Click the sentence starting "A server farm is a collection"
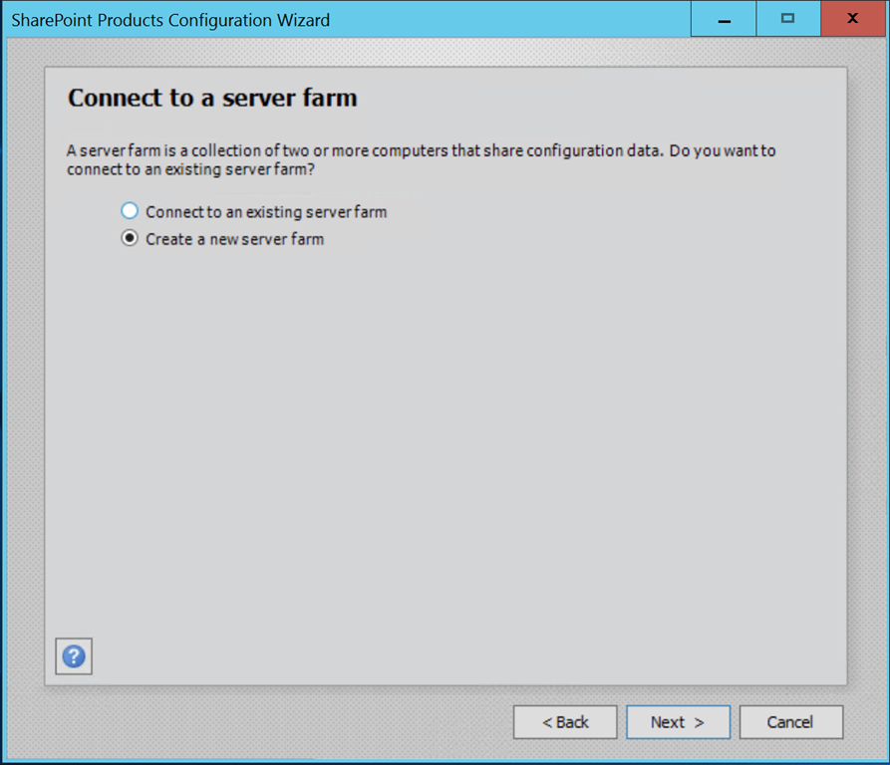The width and height of the screenshot is (890, 765). pyautogui.click(x=422, y=150)
